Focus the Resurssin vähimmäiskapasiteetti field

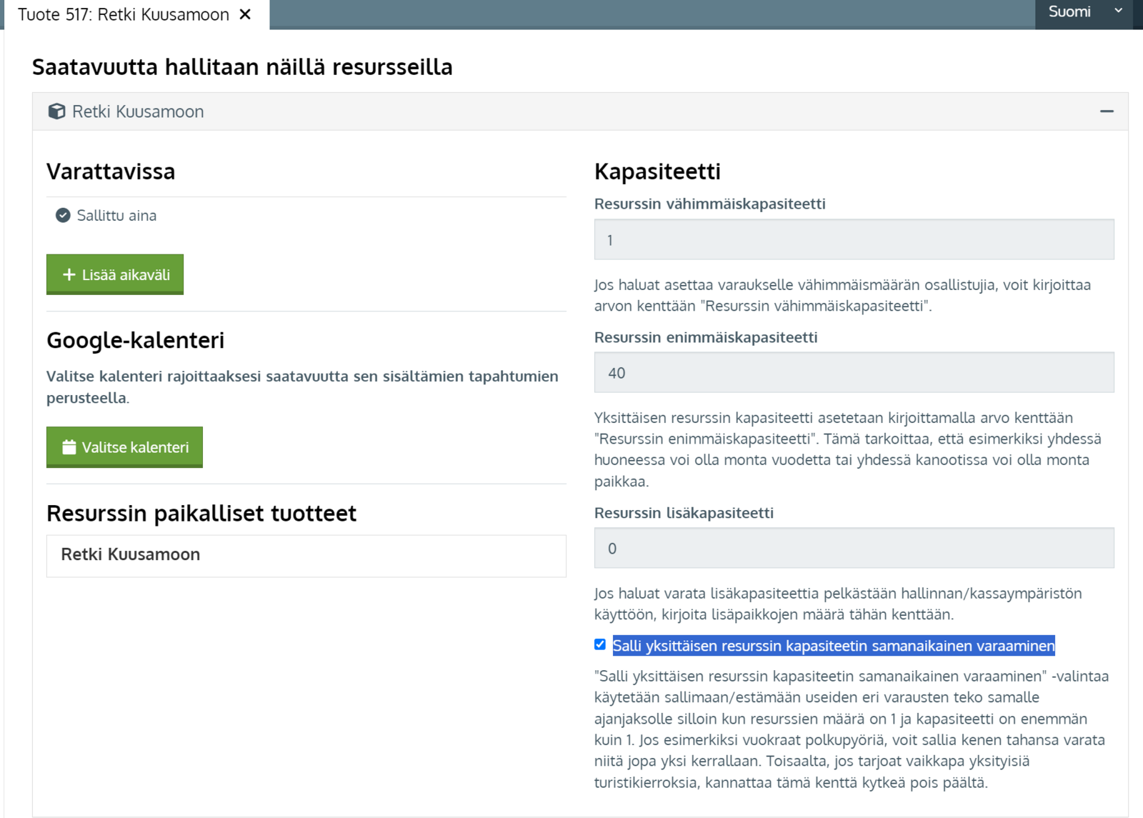854,239
